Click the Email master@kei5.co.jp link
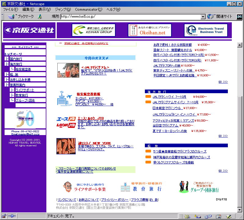This screenshot has height=220, width=244. [x=25, y=134]
